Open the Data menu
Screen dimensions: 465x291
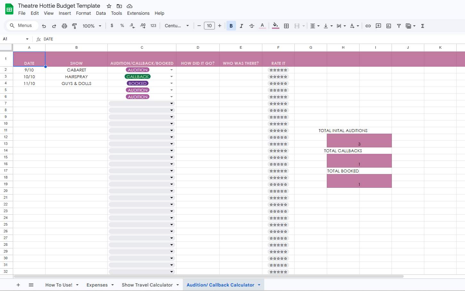[x=101, y=13]
